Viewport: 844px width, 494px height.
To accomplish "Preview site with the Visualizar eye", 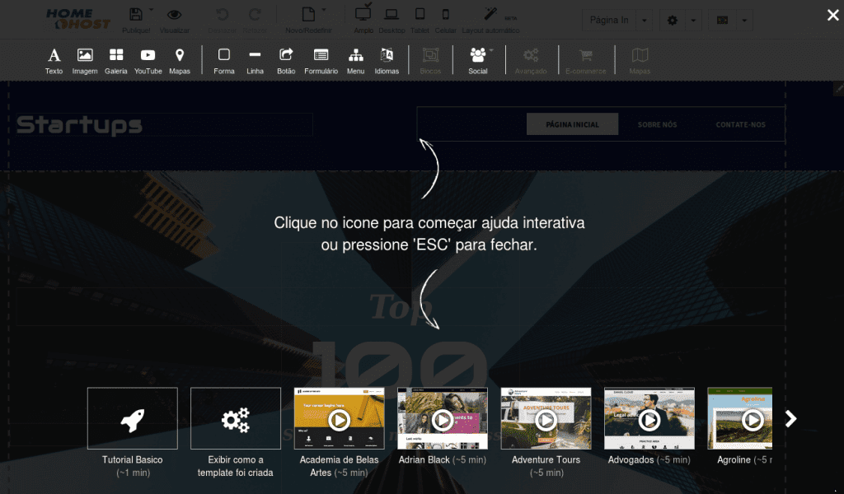I will pyautogui.click(x=175, y=15).
